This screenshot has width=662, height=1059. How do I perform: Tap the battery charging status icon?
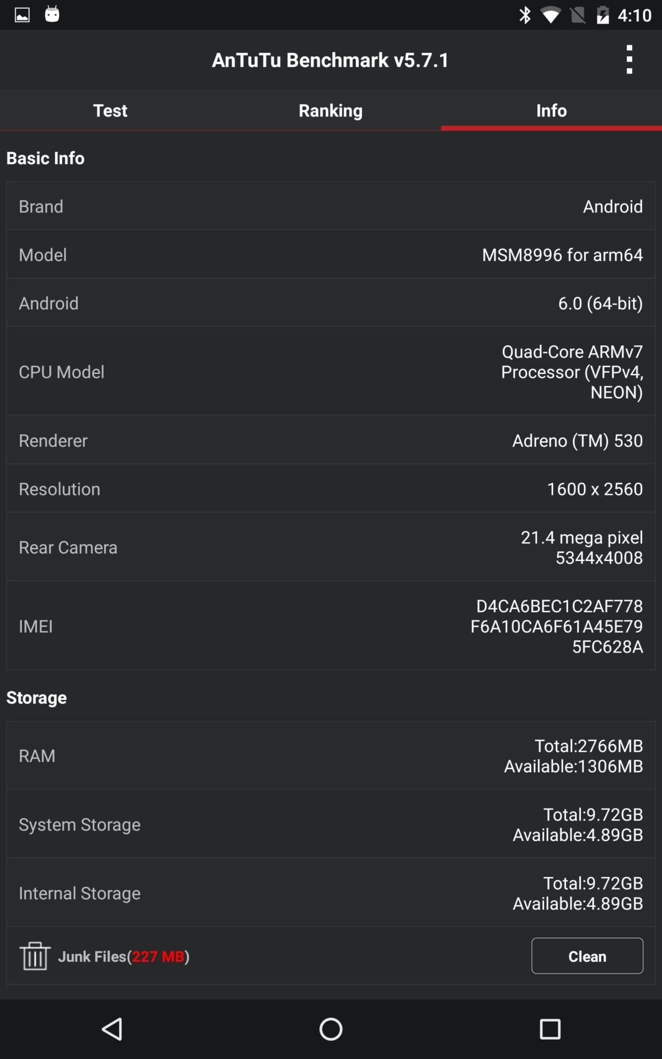602,15
